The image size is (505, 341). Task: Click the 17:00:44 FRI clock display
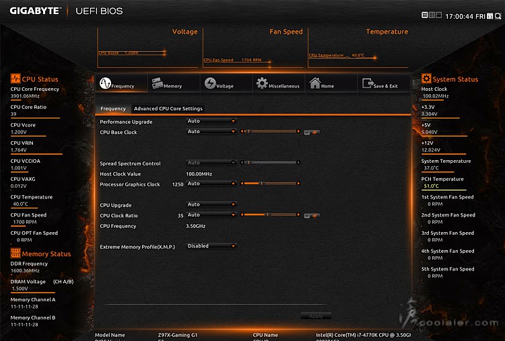pyautogui.click(x=465, y=16)
